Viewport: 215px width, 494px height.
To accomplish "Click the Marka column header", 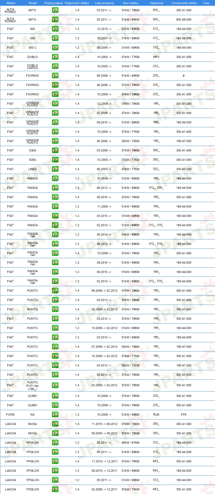I will [11, 3].
